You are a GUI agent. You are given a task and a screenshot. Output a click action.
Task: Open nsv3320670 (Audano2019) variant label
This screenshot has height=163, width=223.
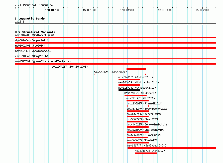136,77
